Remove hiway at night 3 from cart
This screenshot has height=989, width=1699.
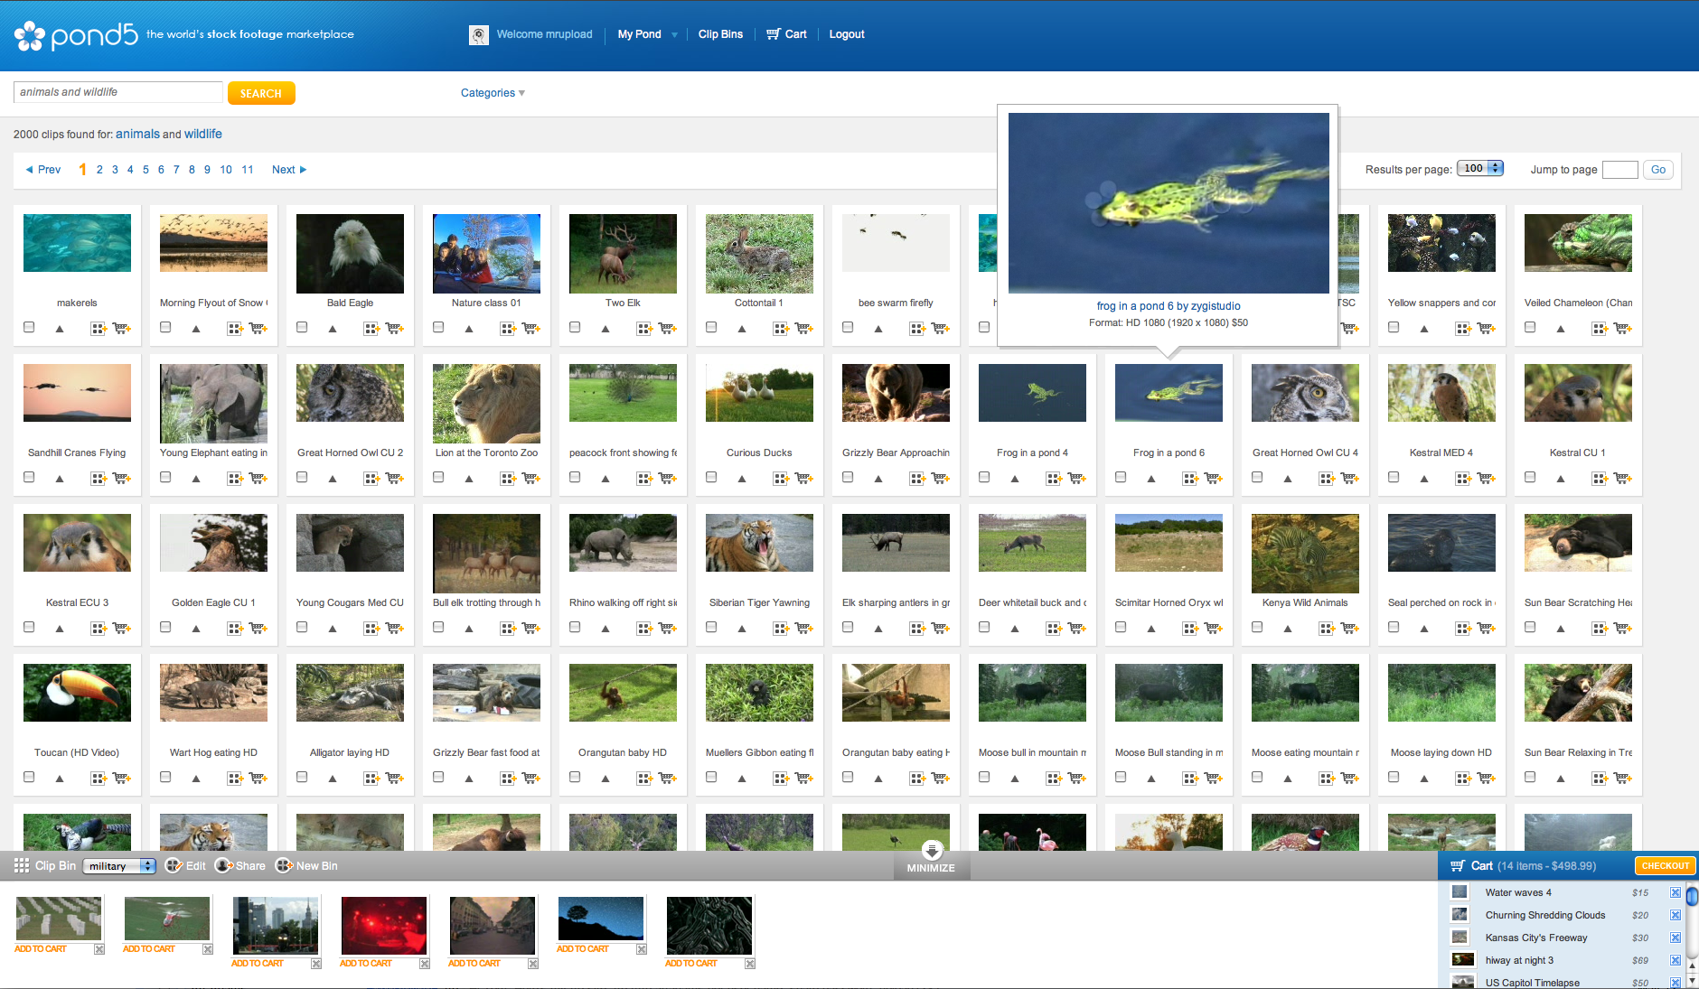coord(1676,960)
